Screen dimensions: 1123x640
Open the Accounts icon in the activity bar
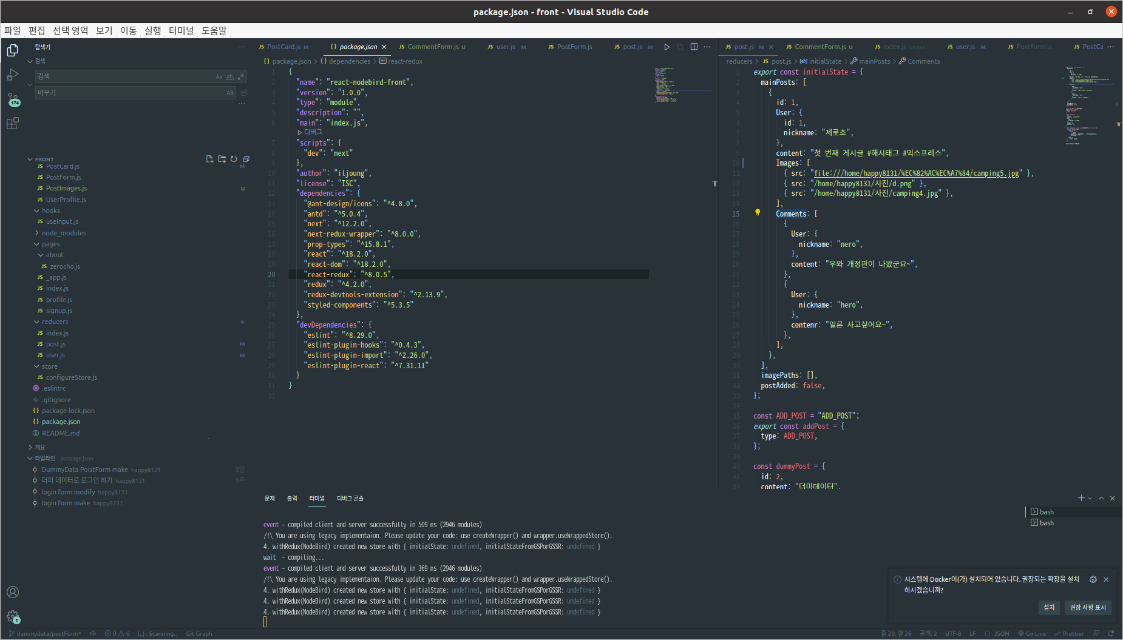13,592
